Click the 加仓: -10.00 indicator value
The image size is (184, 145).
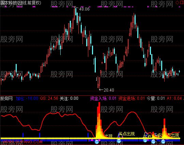coord(27,98)
